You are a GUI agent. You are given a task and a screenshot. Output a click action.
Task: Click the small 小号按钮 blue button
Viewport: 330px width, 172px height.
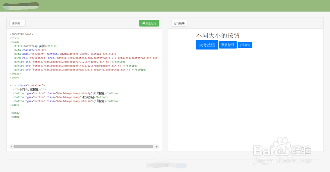pos(245,45)
